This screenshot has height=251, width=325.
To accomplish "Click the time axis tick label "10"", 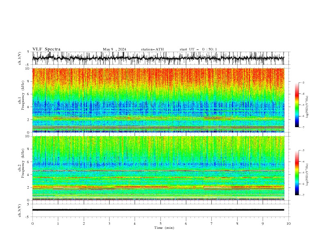I will click(x=288, y=224).
